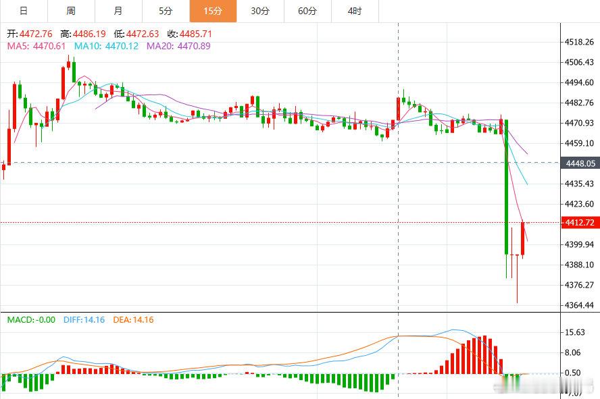
Task: Click the DIFF: 14.16 indicator label
Action: click(x=84, y=320)
